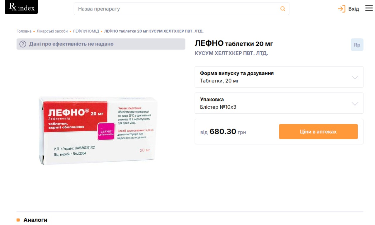Click the Rp prescription badge
Image resolution: width=375 pixels, height=225 pixels.
[357, 45]
